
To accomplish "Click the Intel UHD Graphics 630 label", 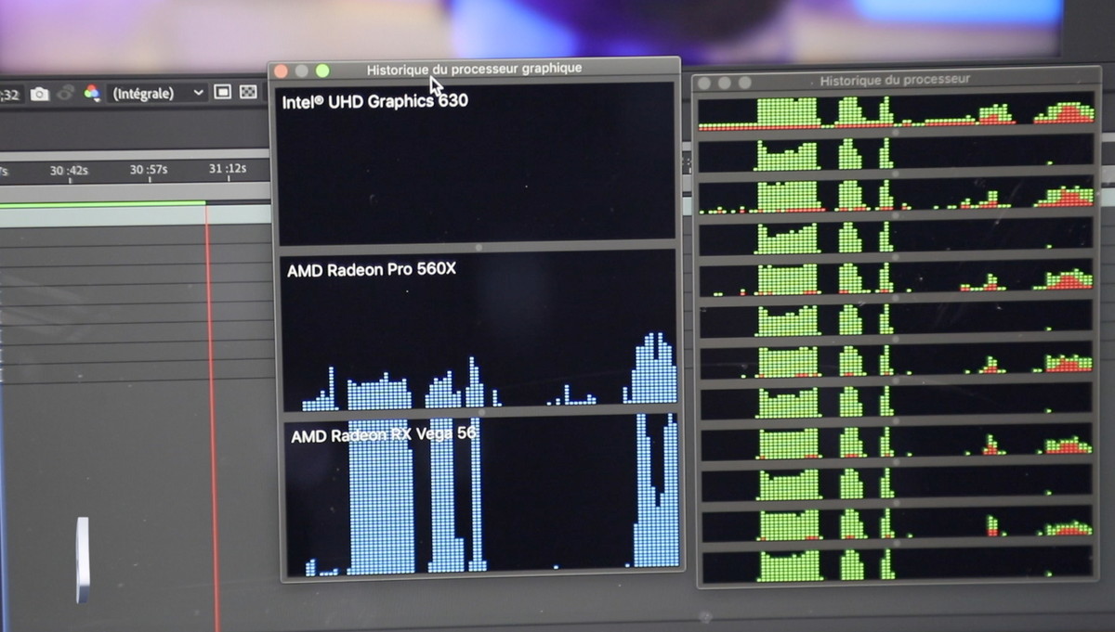I will coord(375,101).
